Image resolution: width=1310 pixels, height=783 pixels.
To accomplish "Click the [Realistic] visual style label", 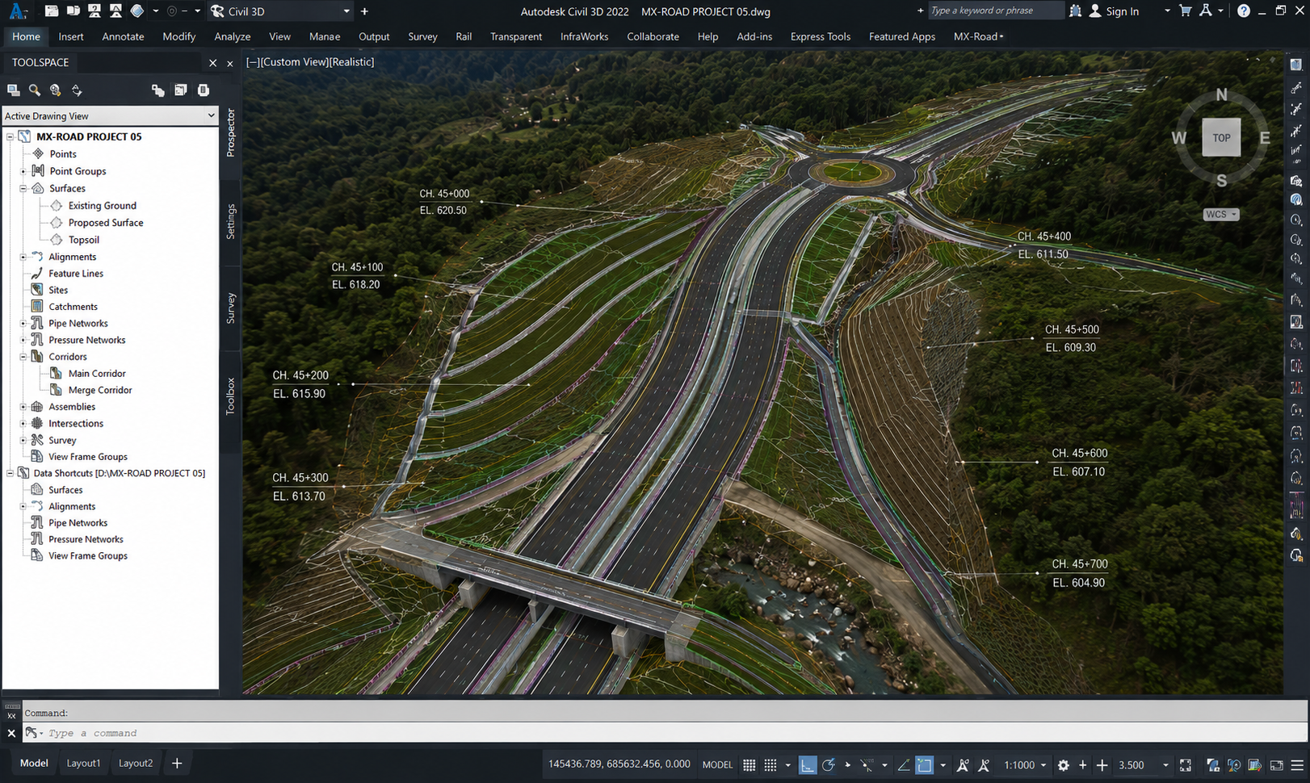I will (351, 62).
